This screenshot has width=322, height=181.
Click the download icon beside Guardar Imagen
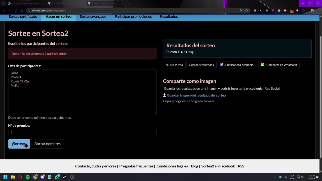[x=164, y=95]
